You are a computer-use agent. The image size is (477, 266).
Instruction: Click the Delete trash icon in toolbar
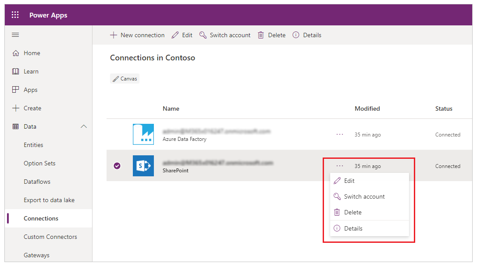tap(261, 35)
